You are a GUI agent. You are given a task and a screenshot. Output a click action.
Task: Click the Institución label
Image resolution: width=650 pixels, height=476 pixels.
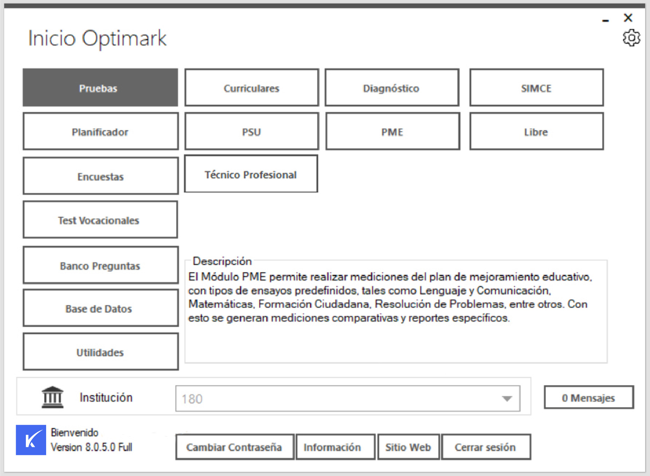point(106,397)
